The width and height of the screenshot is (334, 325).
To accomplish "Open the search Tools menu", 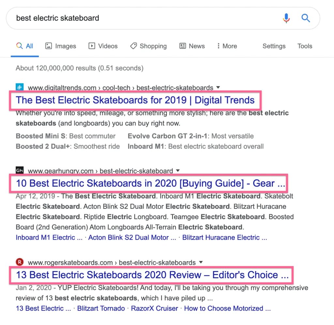I will (305, 46).
